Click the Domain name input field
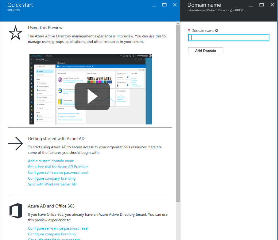Screen dimensions: 278x240 click(229, 38)
